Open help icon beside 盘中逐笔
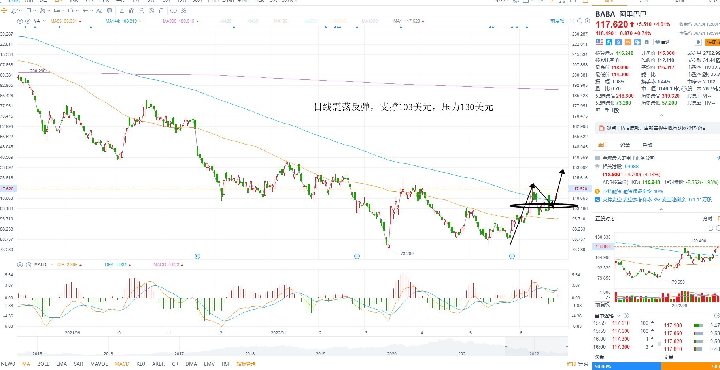This screenshot has height=370, width=720. 626,316
